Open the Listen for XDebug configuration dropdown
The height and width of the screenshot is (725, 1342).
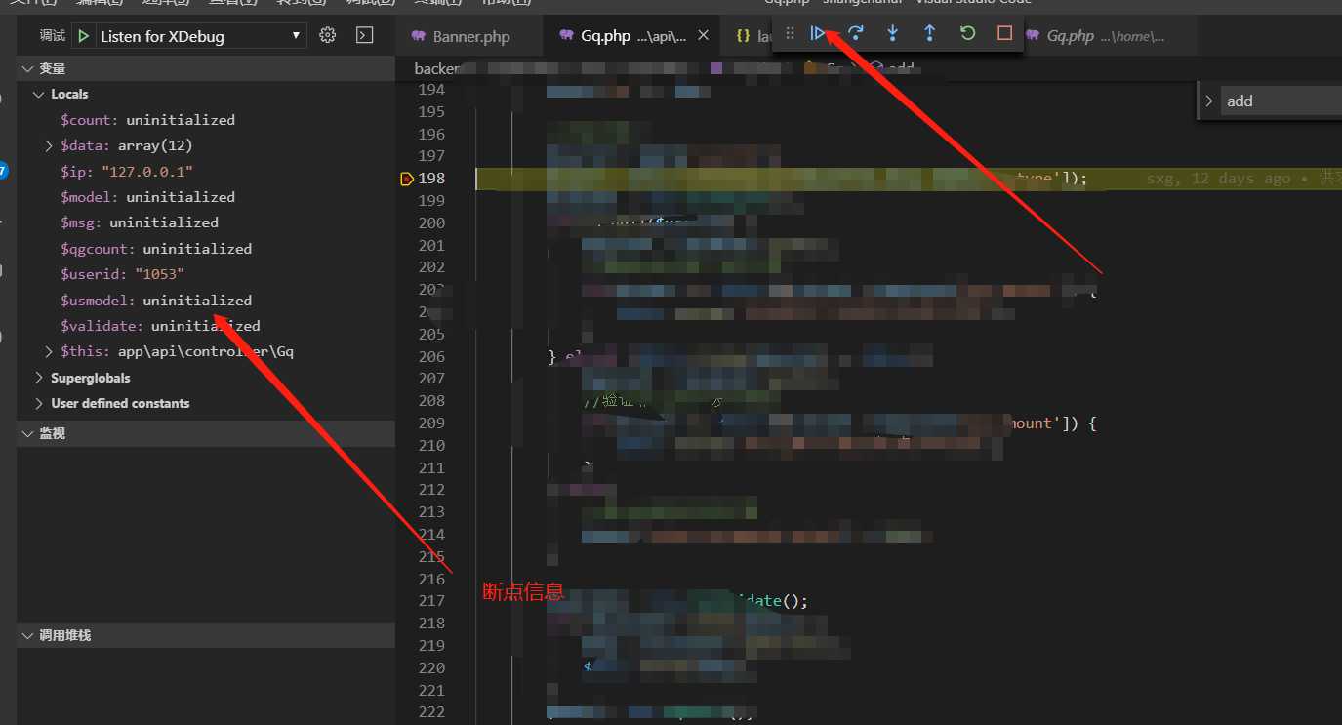[x=202, y=36]
